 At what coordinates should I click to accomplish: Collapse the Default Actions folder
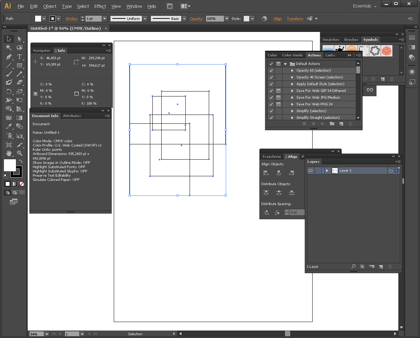pyautogui.click(x=285, y=64)
